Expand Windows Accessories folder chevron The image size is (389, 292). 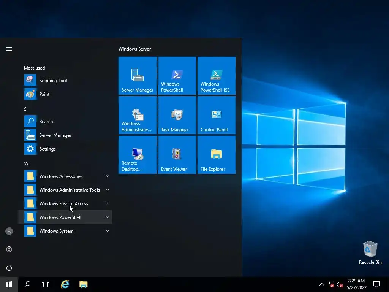coord(108,176)
